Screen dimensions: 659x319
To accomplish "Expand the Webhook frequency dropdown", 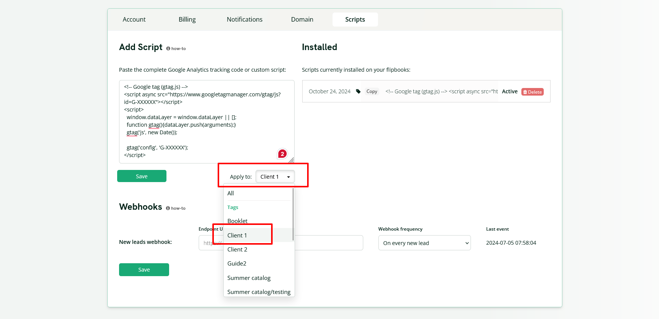I will pyautogui.click(x=424, y=243).
